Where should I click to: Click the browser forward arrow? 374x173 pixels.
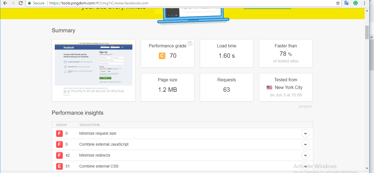pos(13,3)
